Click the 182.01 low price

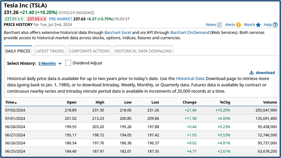(126, 151)
